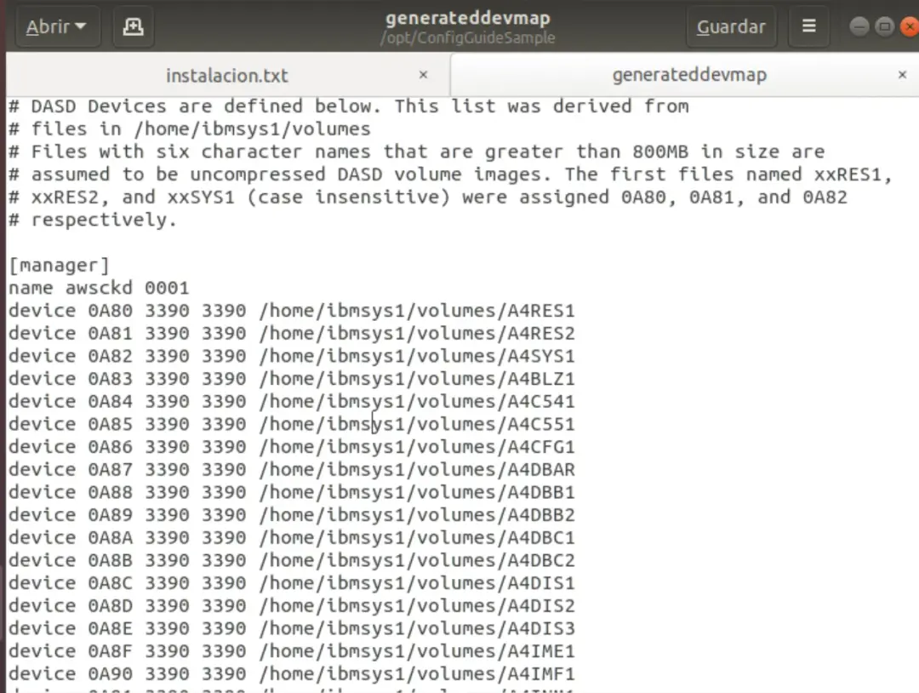
Task: Click the path ending in A4SYS1
Action: 417,356
